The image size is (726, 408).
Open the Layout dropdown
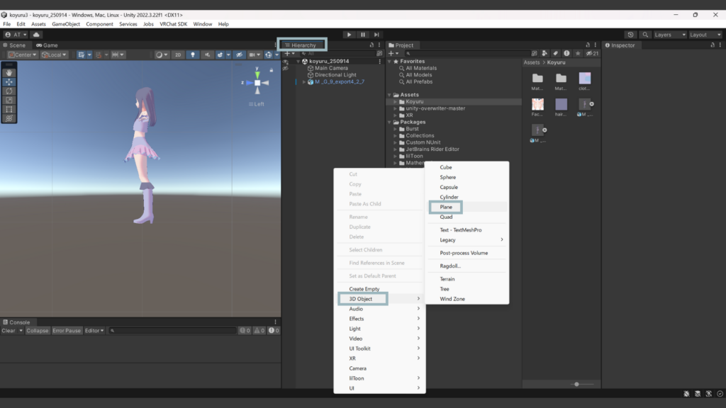click(x=705, y=35)
